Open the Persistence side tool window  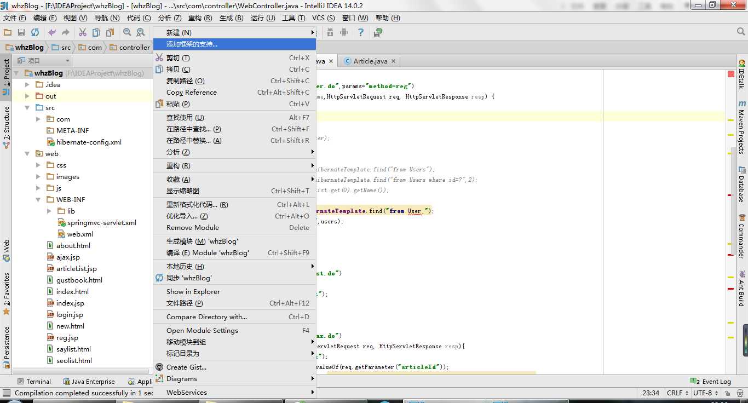point(6,347)
